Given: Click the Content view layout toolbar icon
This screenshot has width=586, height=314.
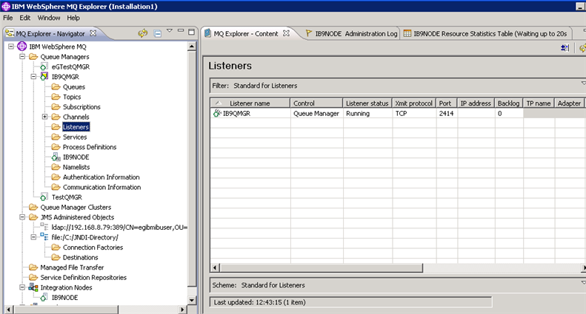Looking at the screenshot, I should click(565, 48).
